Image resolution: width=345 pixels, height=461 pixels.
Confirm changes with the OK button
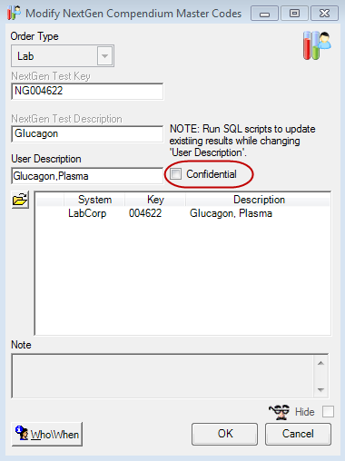click(225, 434)
